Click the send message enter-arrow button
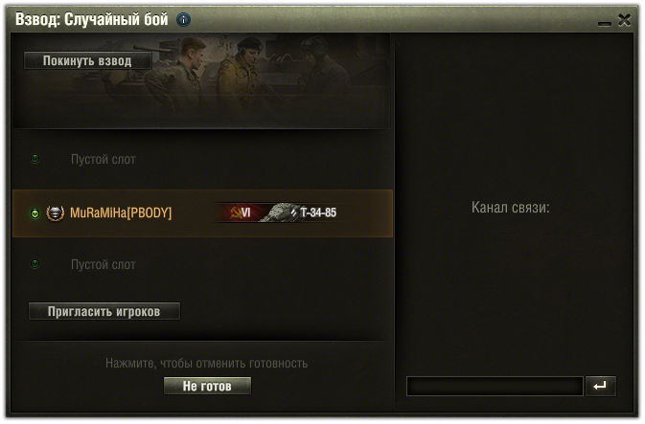 click(x=600, y=387)
